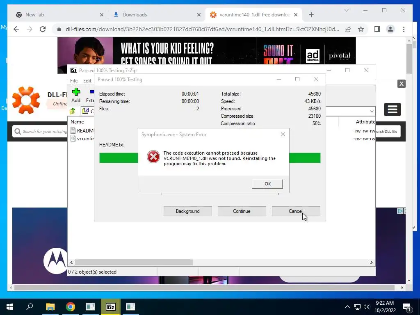Click the Chrome taskbar icon
The height and width of the screenshot is (315, 420).
(71, 307)
